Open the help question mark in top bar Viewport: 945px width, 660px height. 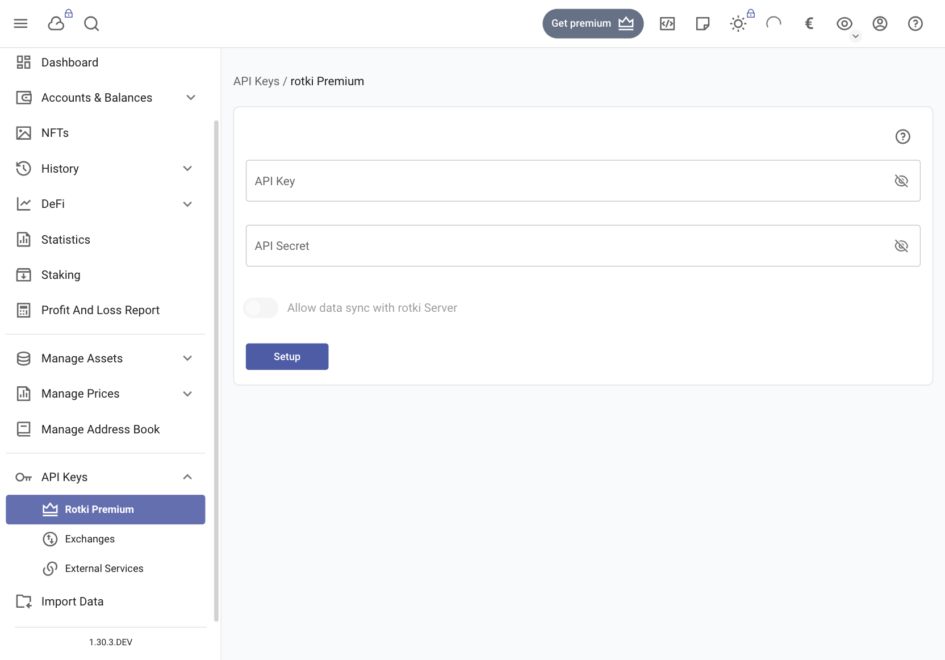coord(915,23)
